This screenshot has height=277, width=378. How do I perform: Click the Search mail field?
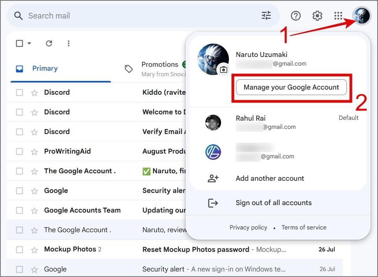[143, 16]
